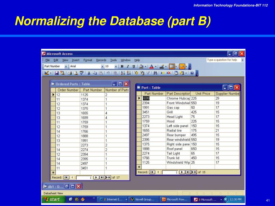The image size is (275, 206).
Task: Open the Tools menu
Action: coord(114,60)
